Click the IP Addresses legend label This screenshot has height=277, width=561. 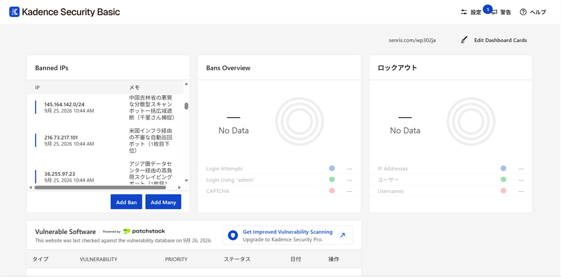pos(393,168)
